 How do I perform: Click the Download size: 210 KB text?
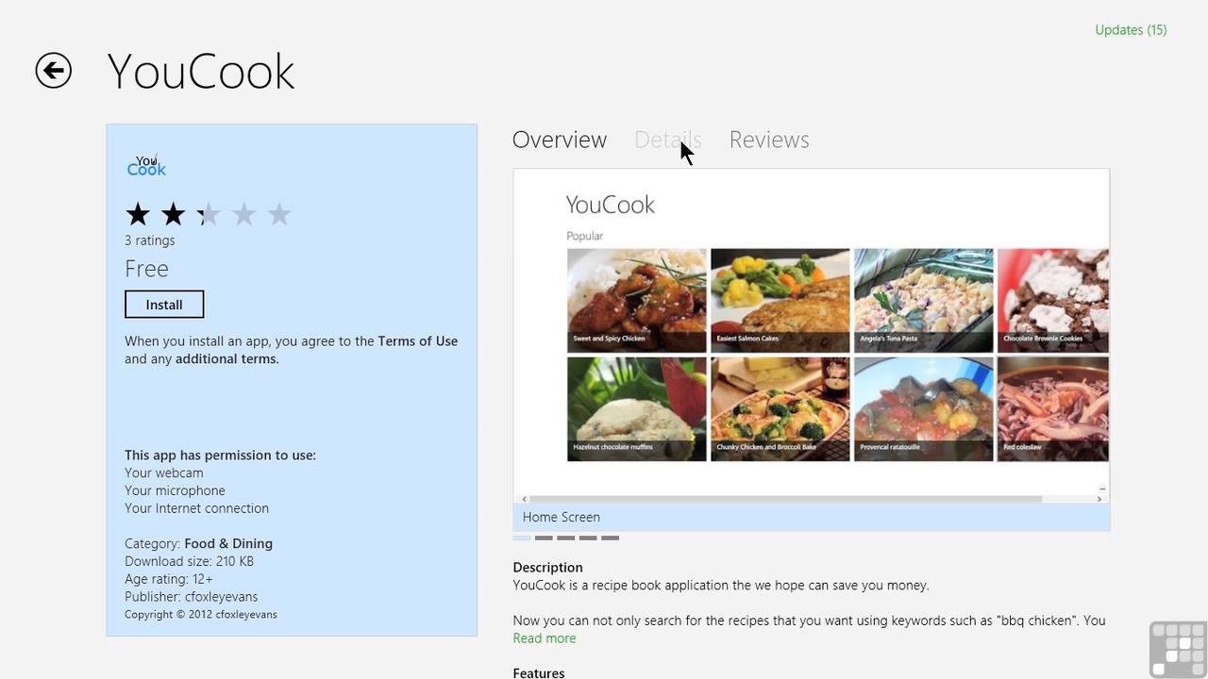click(x=189, y=561)
